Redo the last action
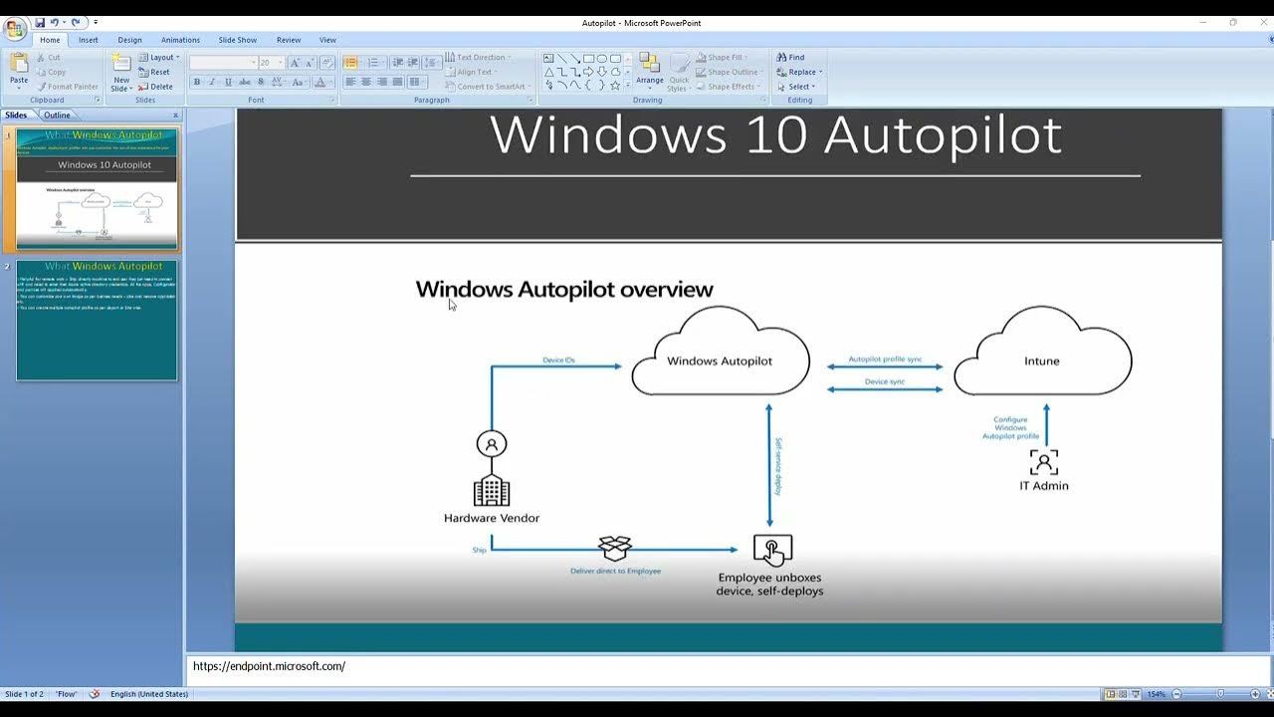 pyautogui.click(x=76, y=22)
